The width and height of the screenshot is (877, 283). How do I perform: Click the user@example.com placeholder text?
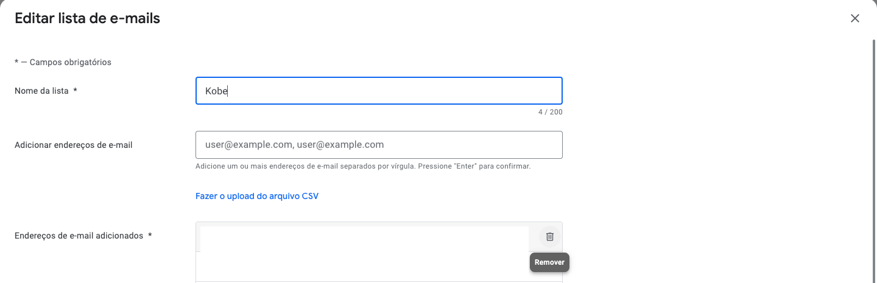294,145
